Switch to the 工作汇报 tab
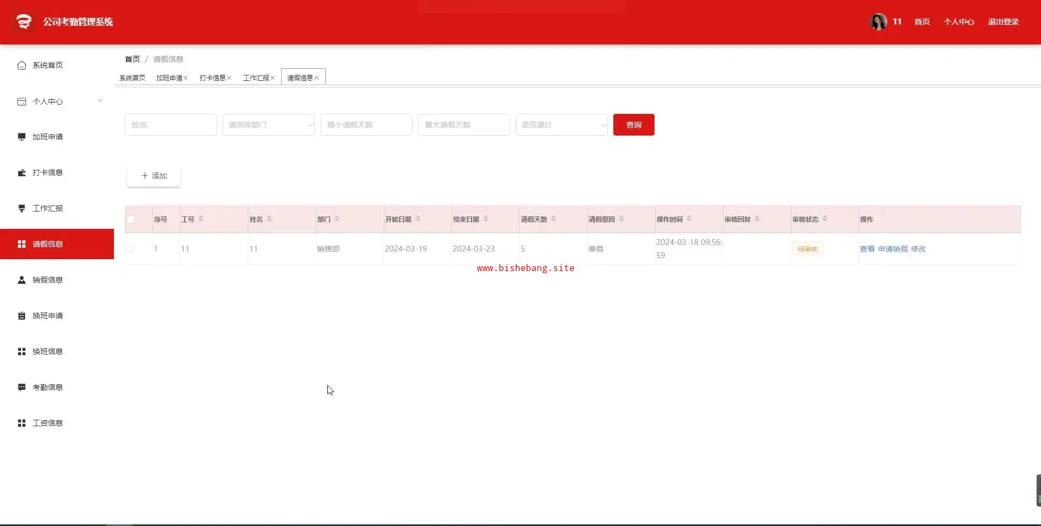This screenshot has height=526, width=1041. (x=256, y=78)
